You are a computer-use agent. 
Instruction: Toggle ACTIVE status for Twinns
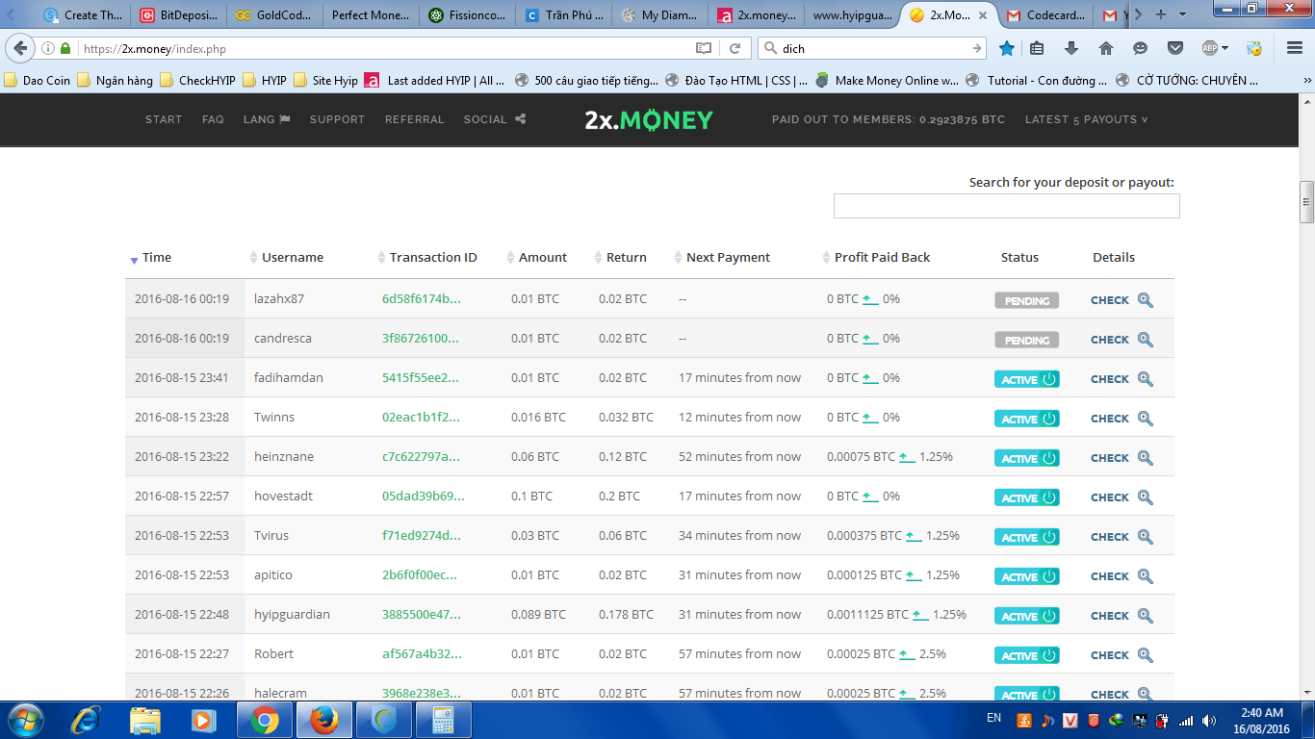[1027, 419]
